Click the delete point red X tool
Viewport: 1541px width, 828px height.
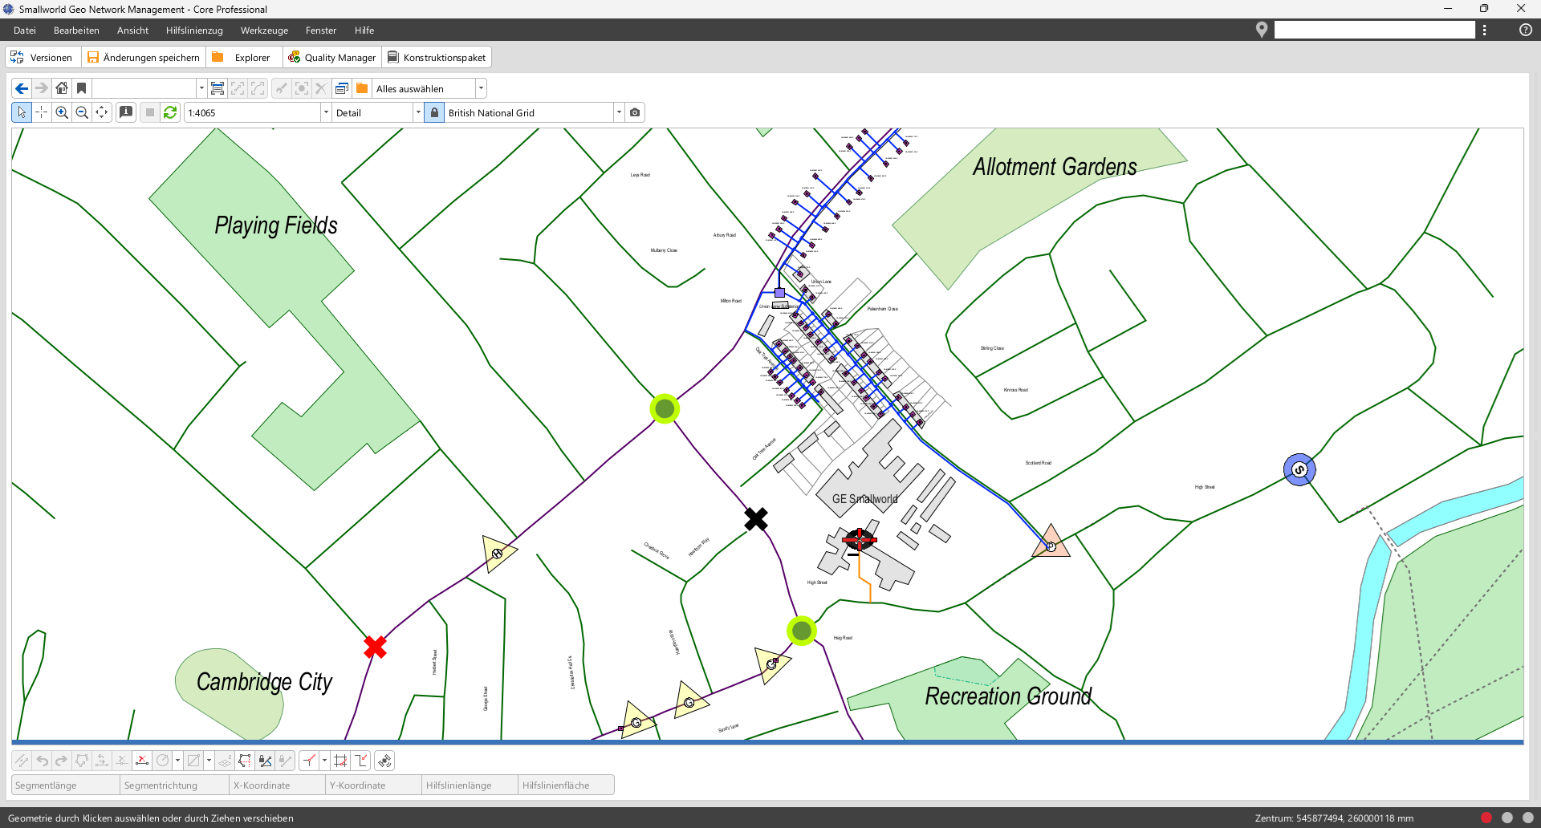coord(142,761)
